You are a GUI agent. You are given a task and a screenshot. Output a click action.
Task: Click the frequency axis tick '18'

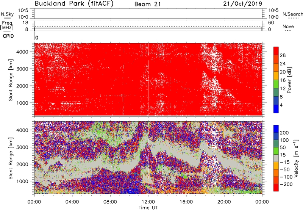click(x=25, y=23)
